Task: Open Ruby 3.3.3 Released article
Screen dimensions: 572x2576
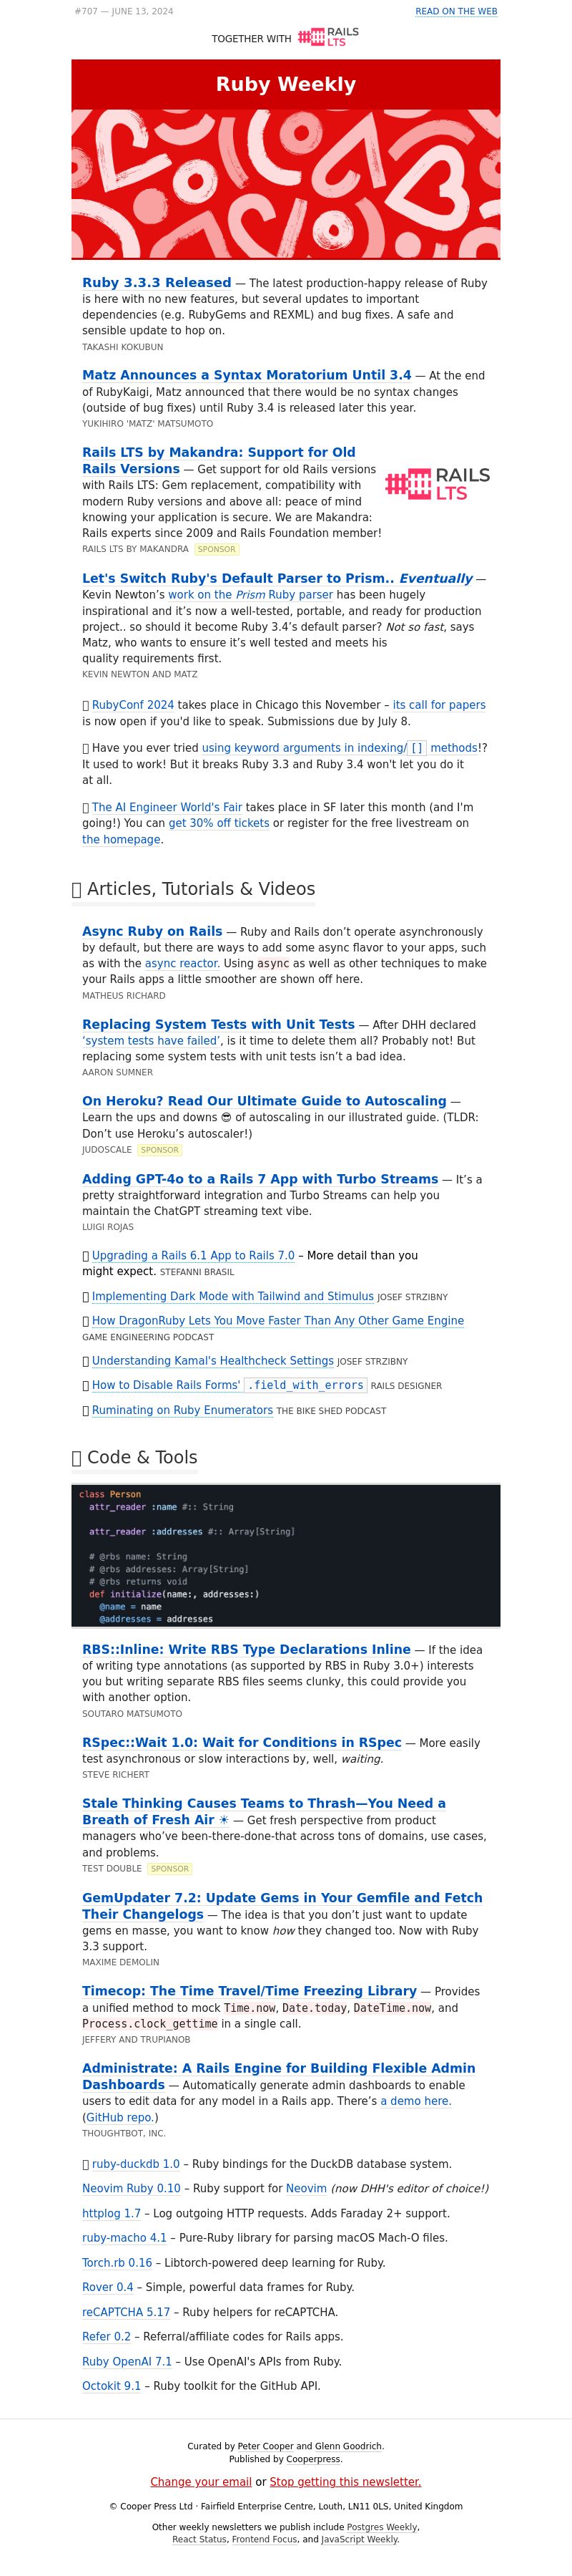Action: [x=157, y=283]
